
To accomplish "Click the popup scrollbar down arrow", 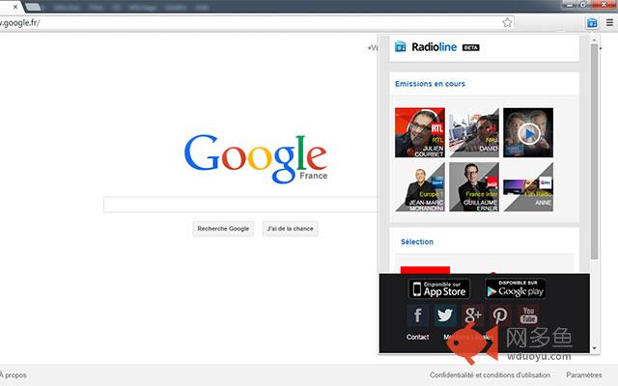I will tap(595, 348).
